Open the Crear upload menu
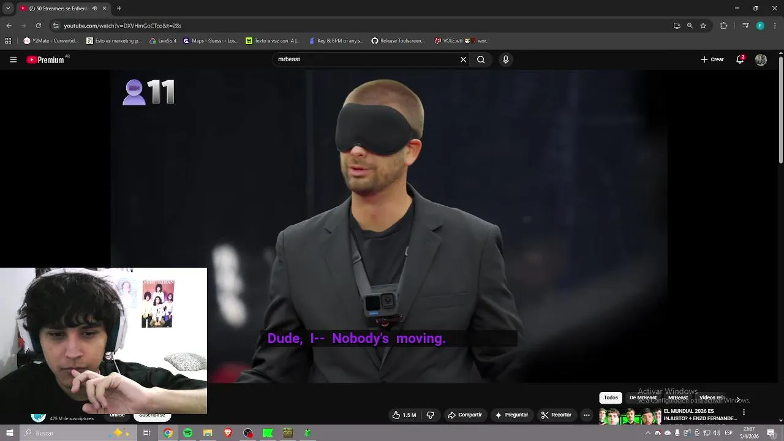 [712, 59]
